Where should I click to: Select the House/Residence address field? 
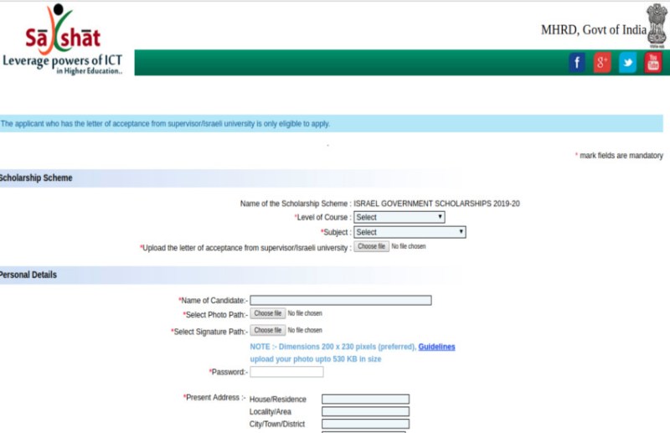tap(365, 399)
